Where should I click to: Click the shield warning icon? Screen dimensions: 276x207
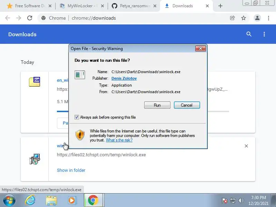80,135
